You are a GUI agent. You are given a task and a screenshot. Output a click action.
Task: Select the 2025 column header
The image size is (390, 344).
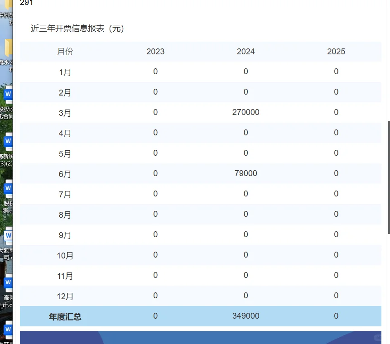point(336,52)
